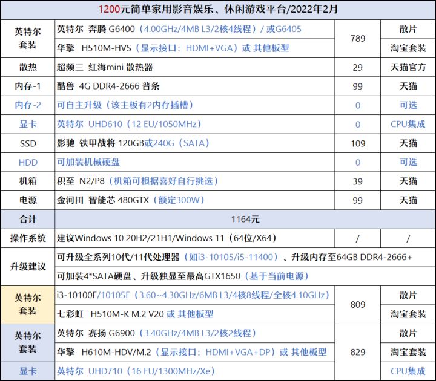Click the '升级建议' row label

28,267
